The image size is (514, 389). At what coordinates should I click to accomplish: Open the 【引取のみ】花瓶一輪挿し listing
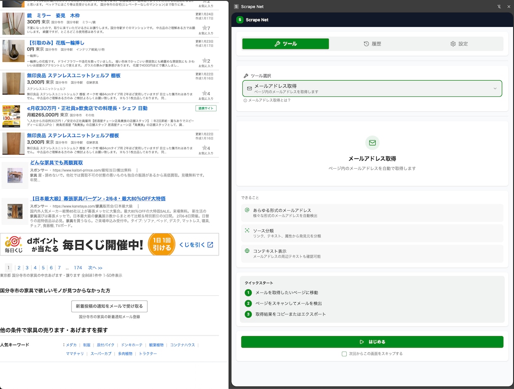pos(56,43)
